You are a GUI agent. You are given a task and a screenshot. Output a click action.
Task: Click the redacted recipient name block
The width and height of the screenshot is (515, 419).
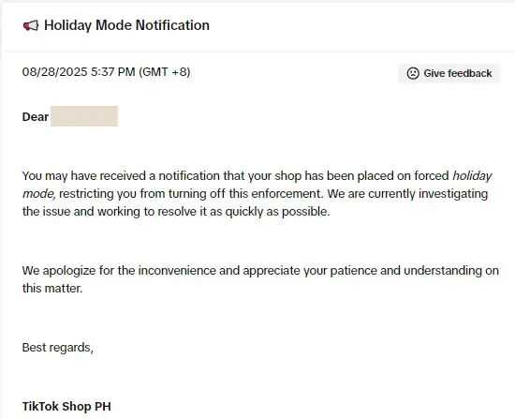(x=84, y=116)
